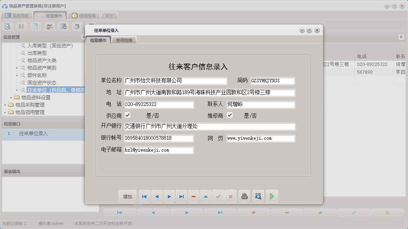Expand the 物品资料设置 folder

(x=11, y=97)
